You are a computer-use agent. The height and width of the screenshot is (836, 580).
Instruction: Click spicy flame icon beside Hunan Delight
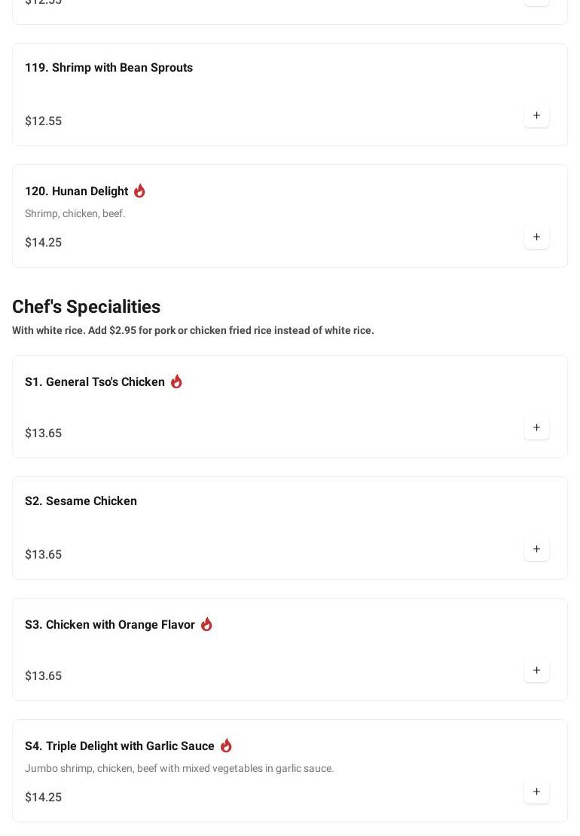[139, 191]
